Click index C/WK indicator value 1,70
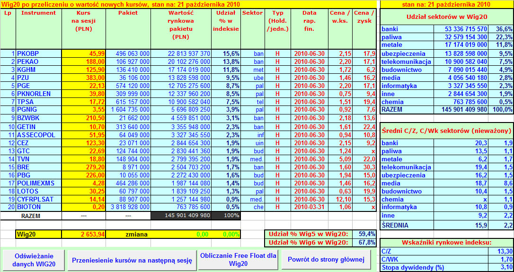 tap(501, 260)
